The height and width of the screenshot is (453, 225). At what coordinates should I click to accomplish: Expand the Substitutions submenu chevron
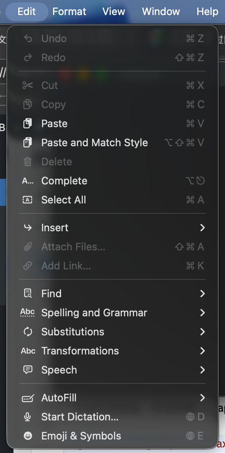click(202, 332)
